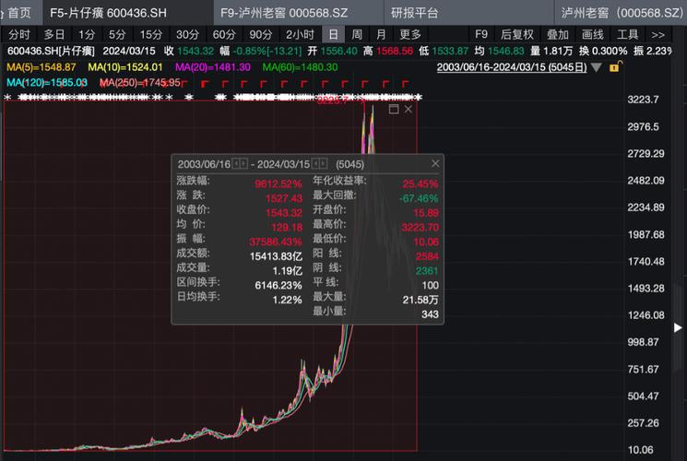
Task: Click the MA(60)=1480.30 indicator label
Action: [300, 67]
